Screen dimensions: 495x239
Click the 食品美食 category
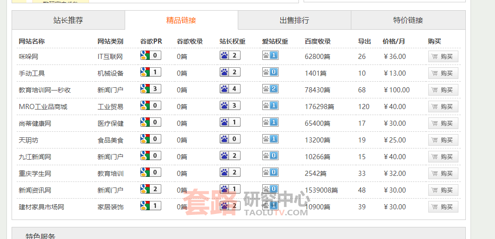pyautogui.click(x=110, y=140)
